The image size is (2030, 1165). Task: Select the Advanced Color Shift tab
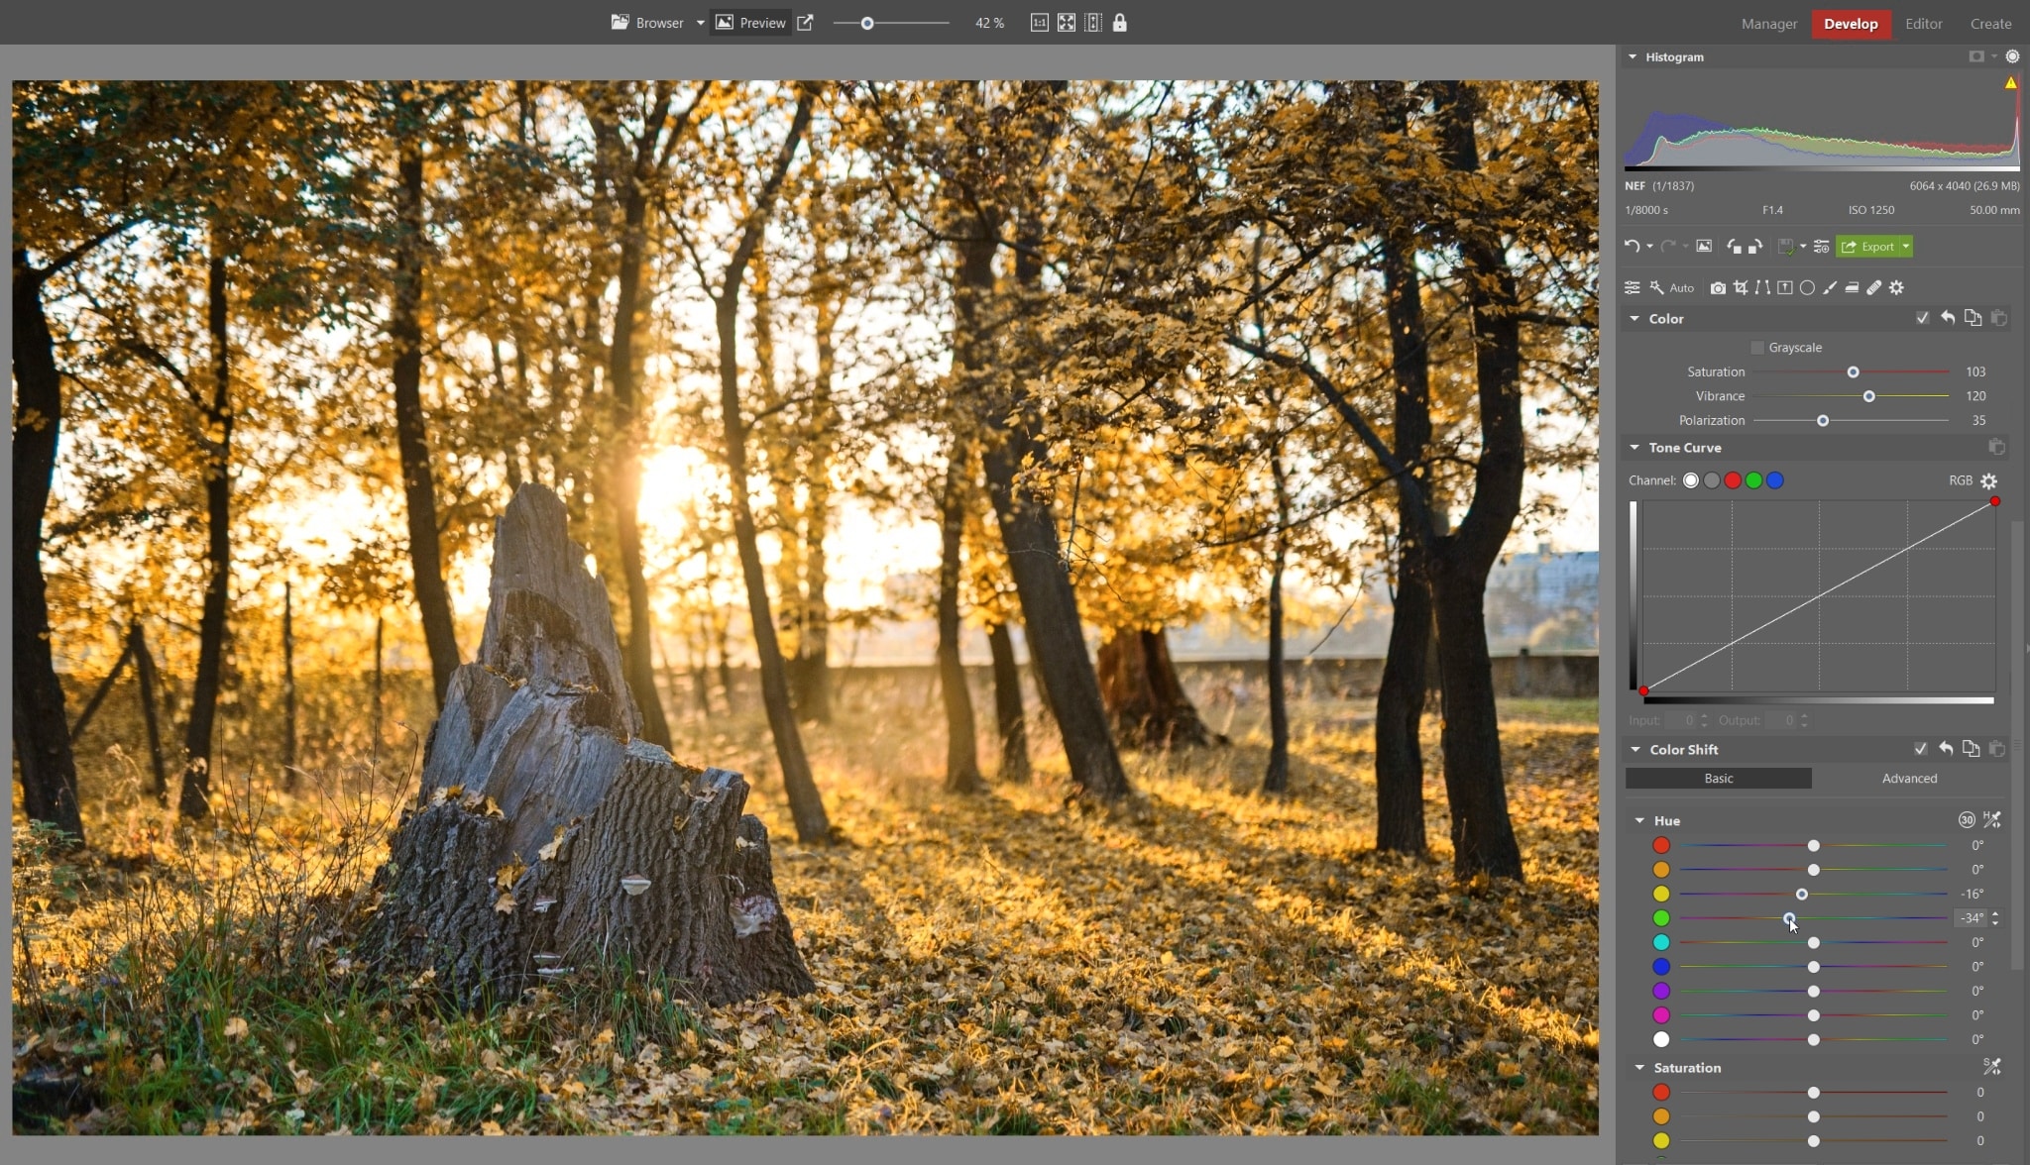1909,778
